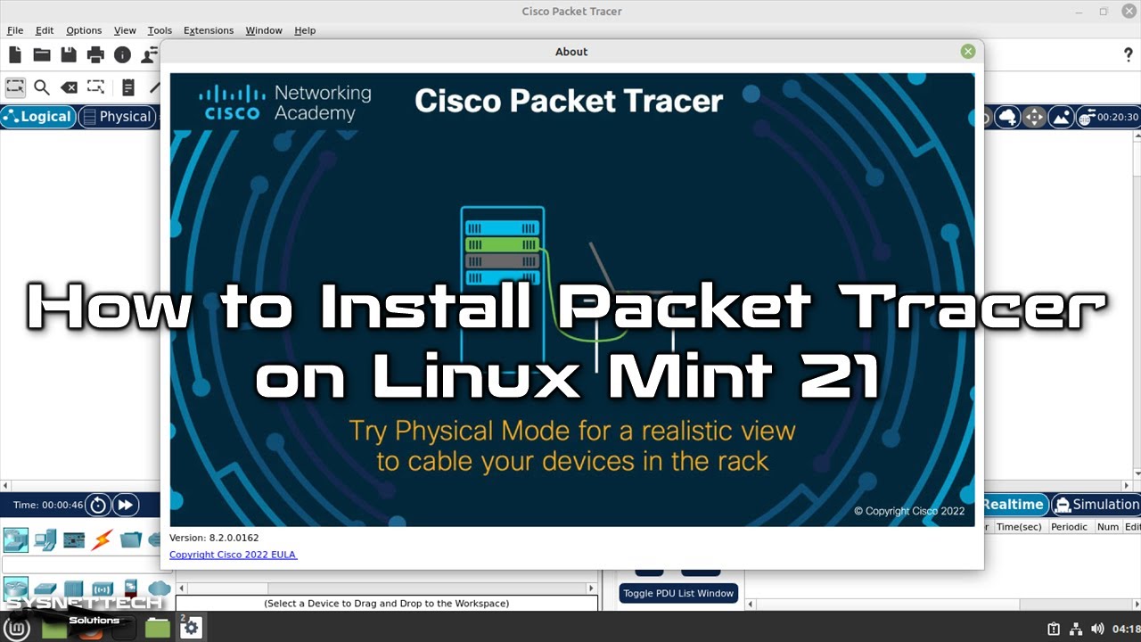Pick the Delete tool icon
The height and width of the screenshot is (642, 1141).
pyautogui.click(x=69, y=87)
